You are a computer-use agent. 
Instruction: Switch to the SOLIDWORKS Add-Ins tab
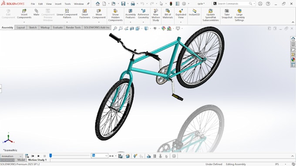(x=97, y=27)
